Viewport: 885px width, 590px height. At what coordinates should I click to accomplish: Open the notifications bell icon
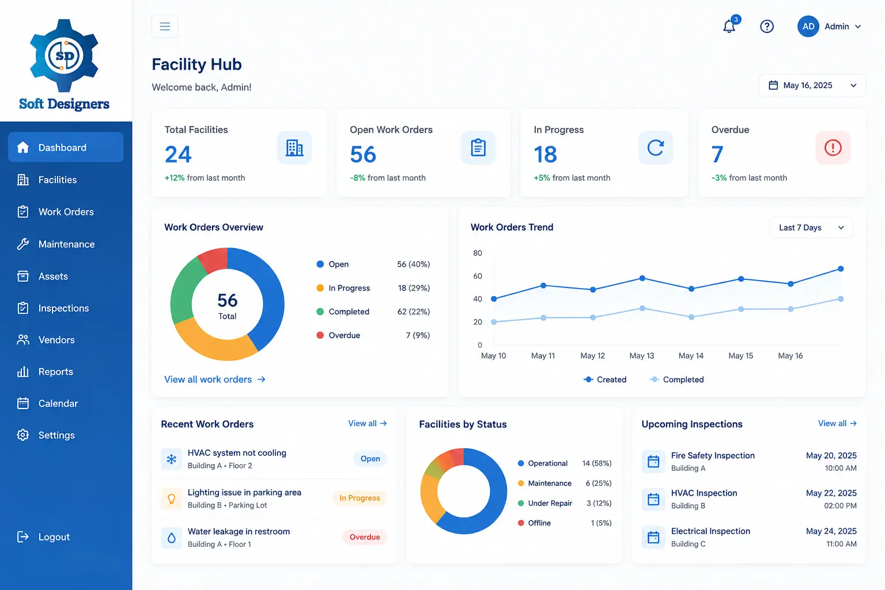[x=729, y=26]
